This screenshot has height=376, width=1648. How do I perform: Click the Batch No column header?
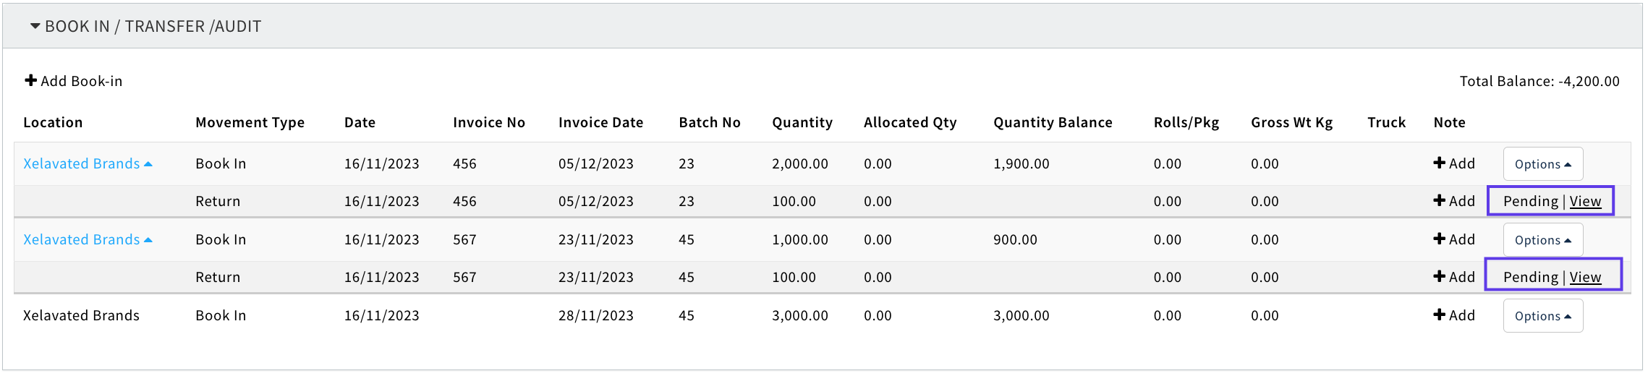(x=710, y=122)
